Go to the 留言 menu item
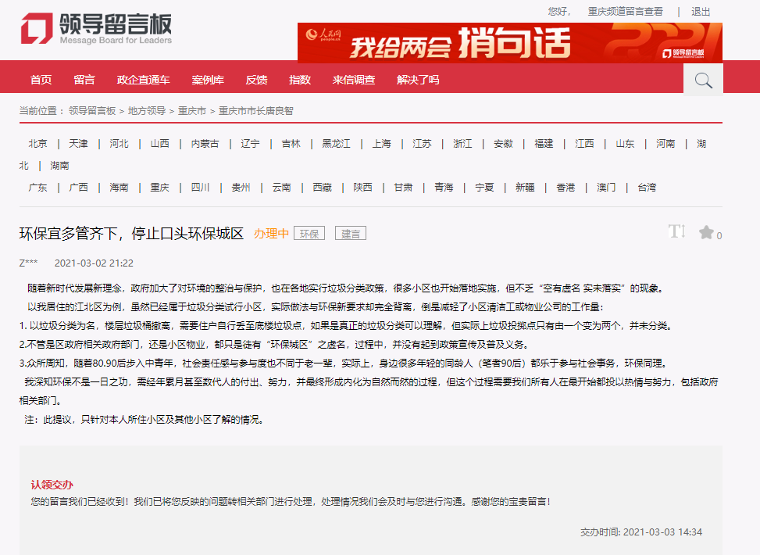Image resolution: width=760 pixels, height=555 pixels. click(84, 80)
